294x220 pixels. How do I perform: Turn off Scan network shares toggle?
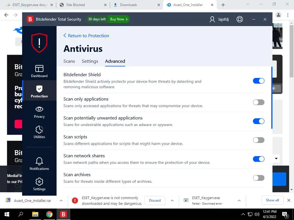tap(259, 159)
